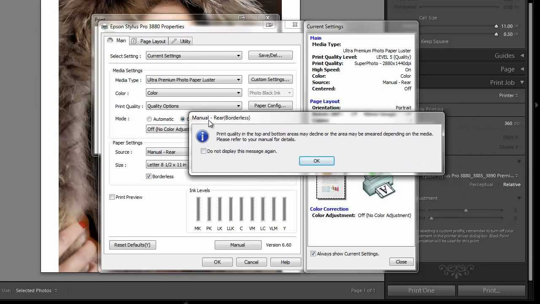
Task: Click the upper Print Adjustment slider
Action: click(466, 210)
